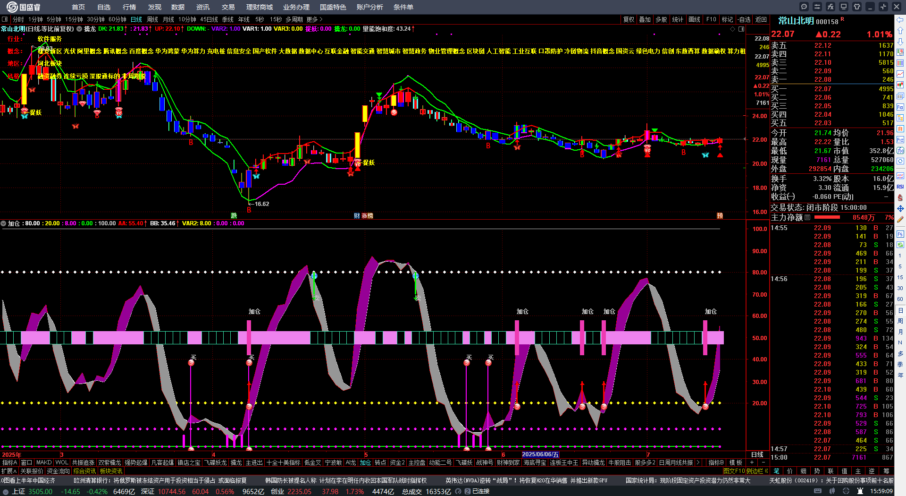Select the pencil drawing tool in right sidebar

pos(900,219)
